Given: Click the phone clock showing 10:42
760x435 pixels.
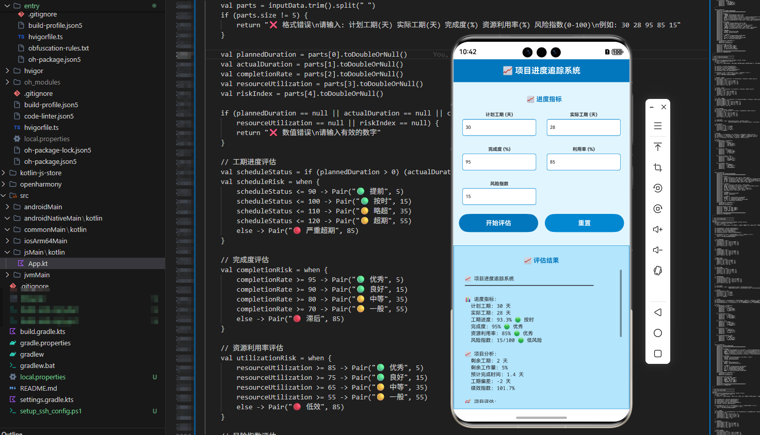Looking at the screenshot, I should [468, 52].
